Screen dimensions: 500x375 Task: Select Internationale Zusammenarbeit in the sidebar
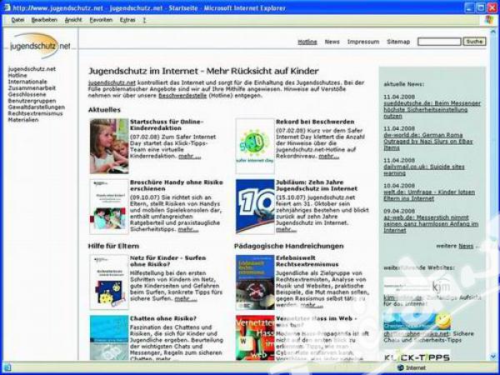pos(32,85)
